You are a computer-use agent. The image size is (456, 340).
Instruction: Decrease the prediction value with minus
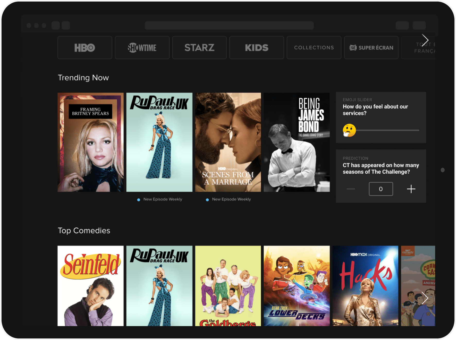pos(351,189)
